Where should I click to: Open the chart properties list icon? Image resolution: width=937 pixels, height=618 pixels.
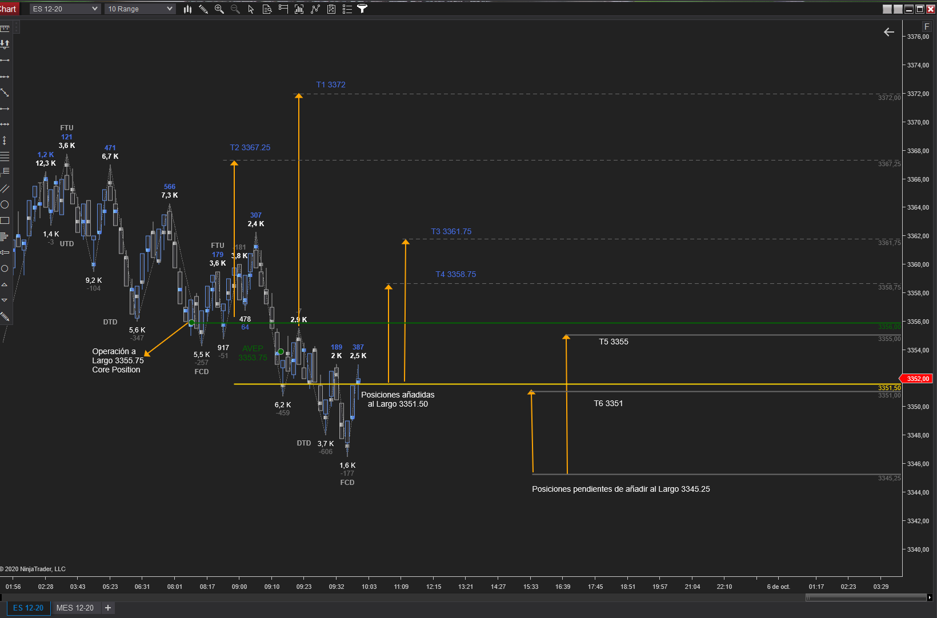347,9
